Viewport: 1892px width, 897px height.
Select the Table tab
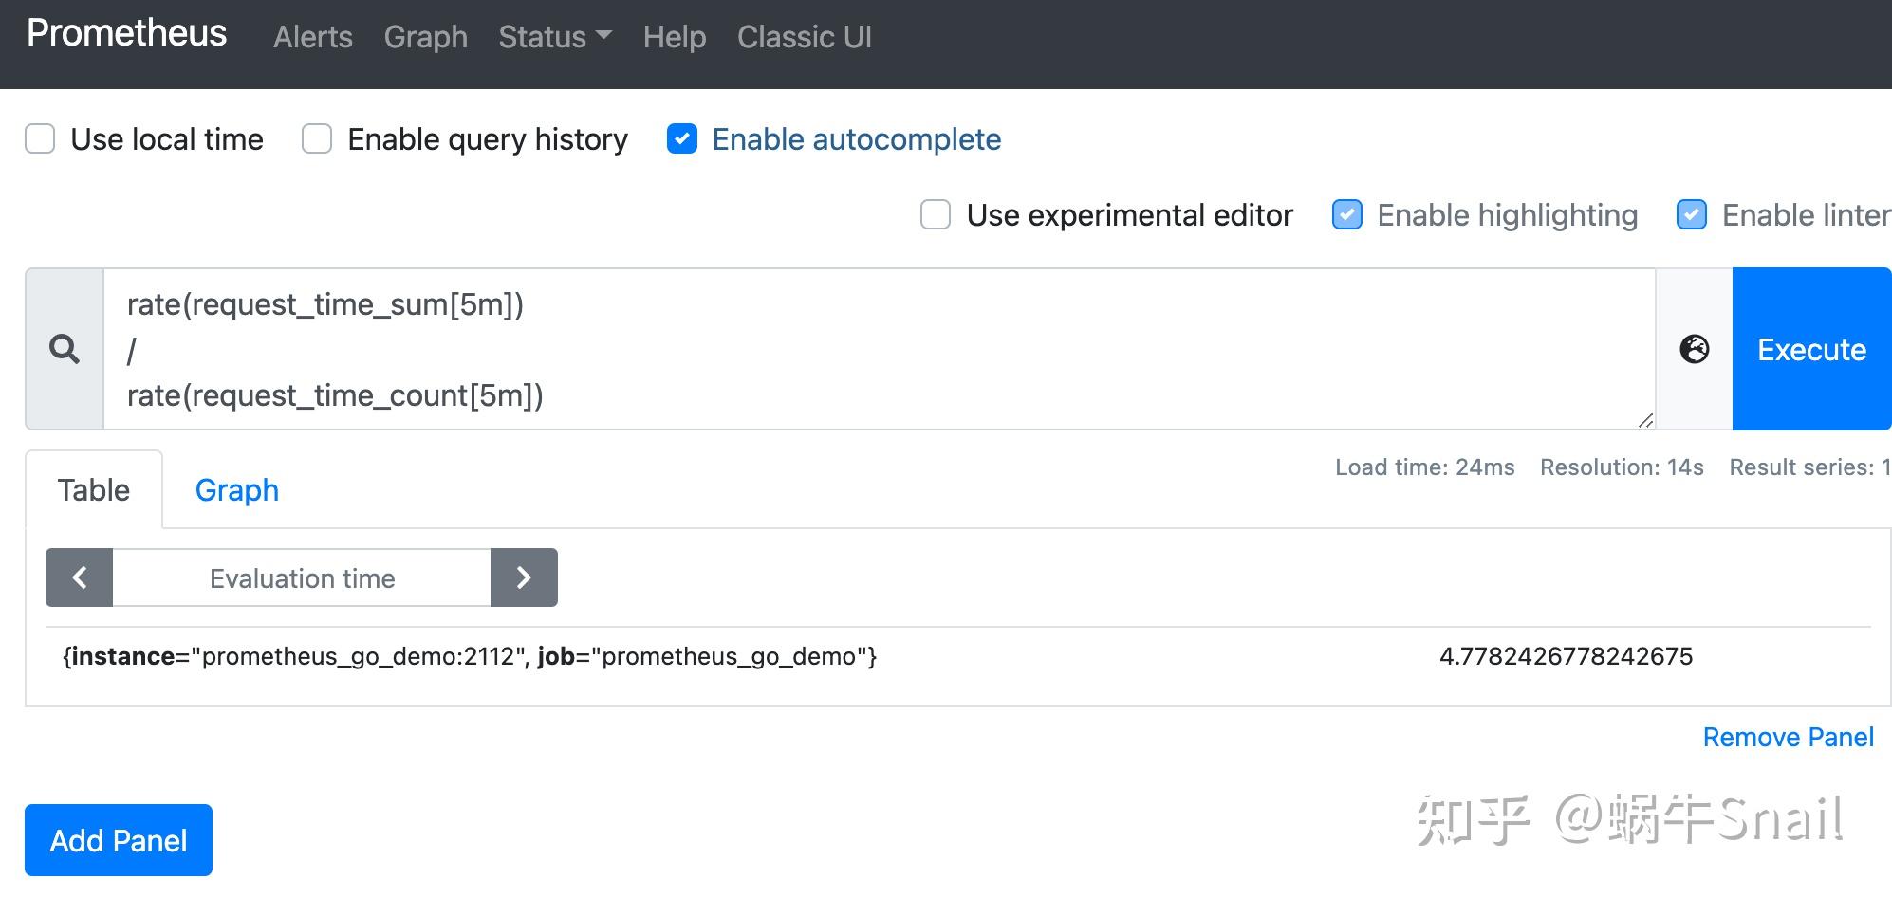pyautogui.click(x=94, y=490)
